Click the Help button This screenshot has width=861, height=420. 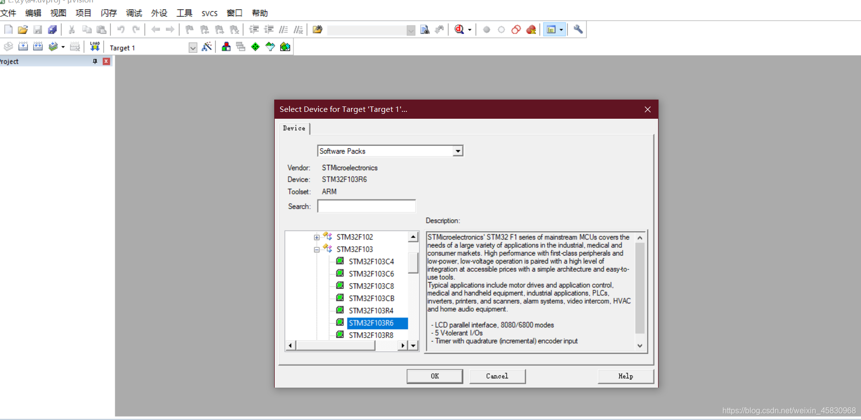(x=626, y=376)
